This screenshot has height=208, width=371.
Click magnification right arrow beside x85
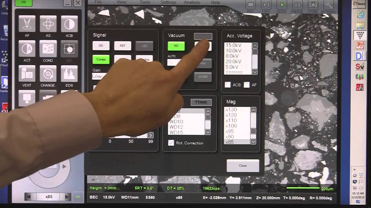67,197
